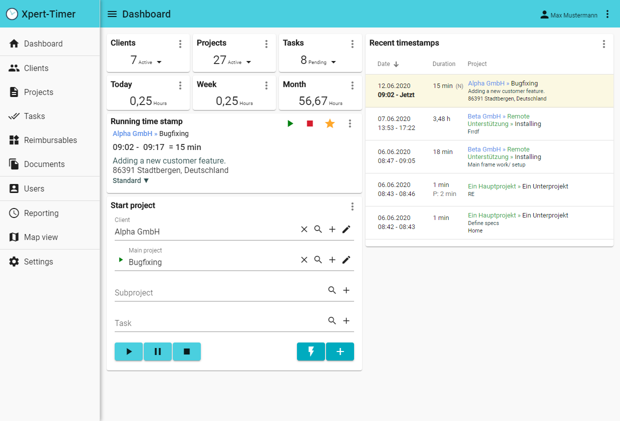Select the 06.06.2020 08:42 - 08:43 timestamp row
The width and height of the screenshot is (620, 421).
pos(489,223)
